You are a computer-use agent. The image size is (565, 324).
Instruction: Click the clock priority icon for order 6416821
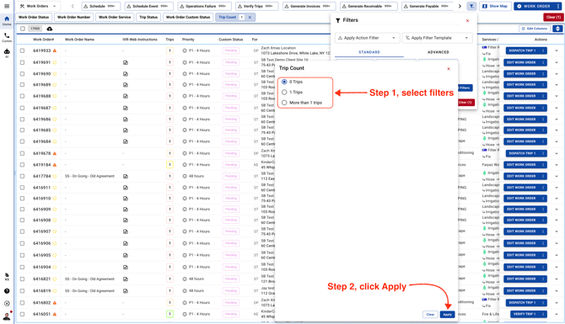pyautogui.click(x=185, y=279)
